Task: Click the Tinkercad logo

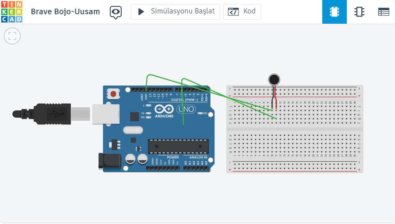Action: 12,12
